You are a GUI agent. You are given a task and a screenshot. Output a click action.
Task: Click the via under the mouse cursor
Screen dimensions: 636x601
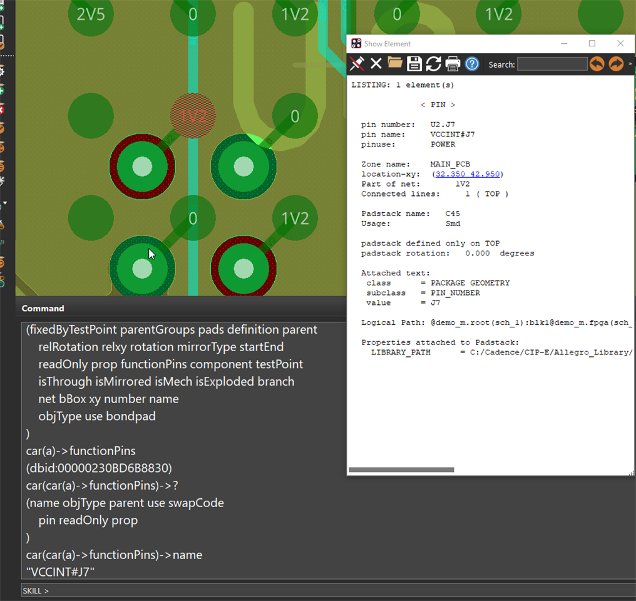click(x=142, y=267)
